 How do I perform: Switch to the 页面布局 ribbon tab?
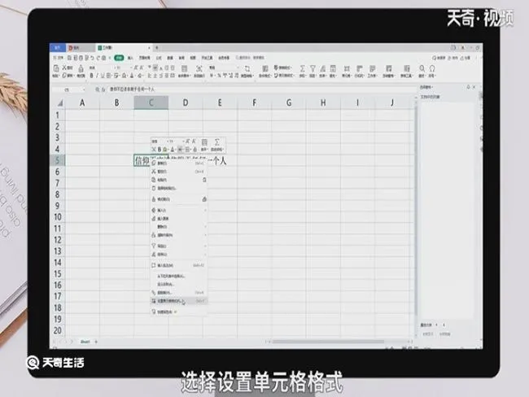pos(145,58)
